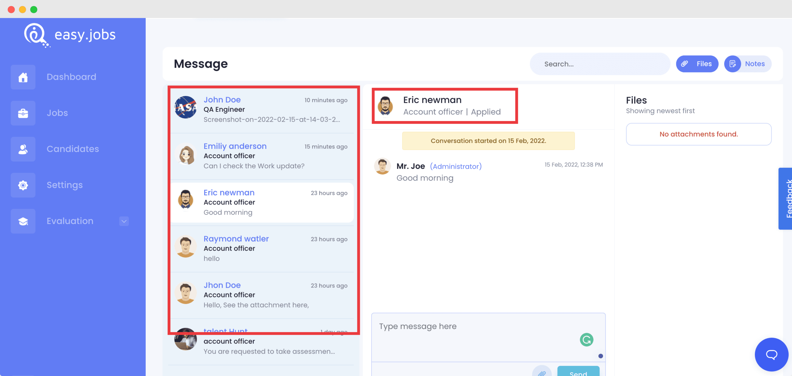Image resolution: width=792 pixels, height=376 pixels.
Task: Select Raymond Watler account officer chat
Action: tap(262, 249)
